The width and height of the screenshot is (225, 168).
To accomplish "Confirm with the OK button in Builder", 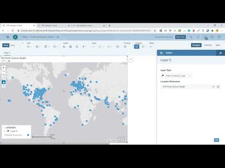I will click(x=217, y=140).
